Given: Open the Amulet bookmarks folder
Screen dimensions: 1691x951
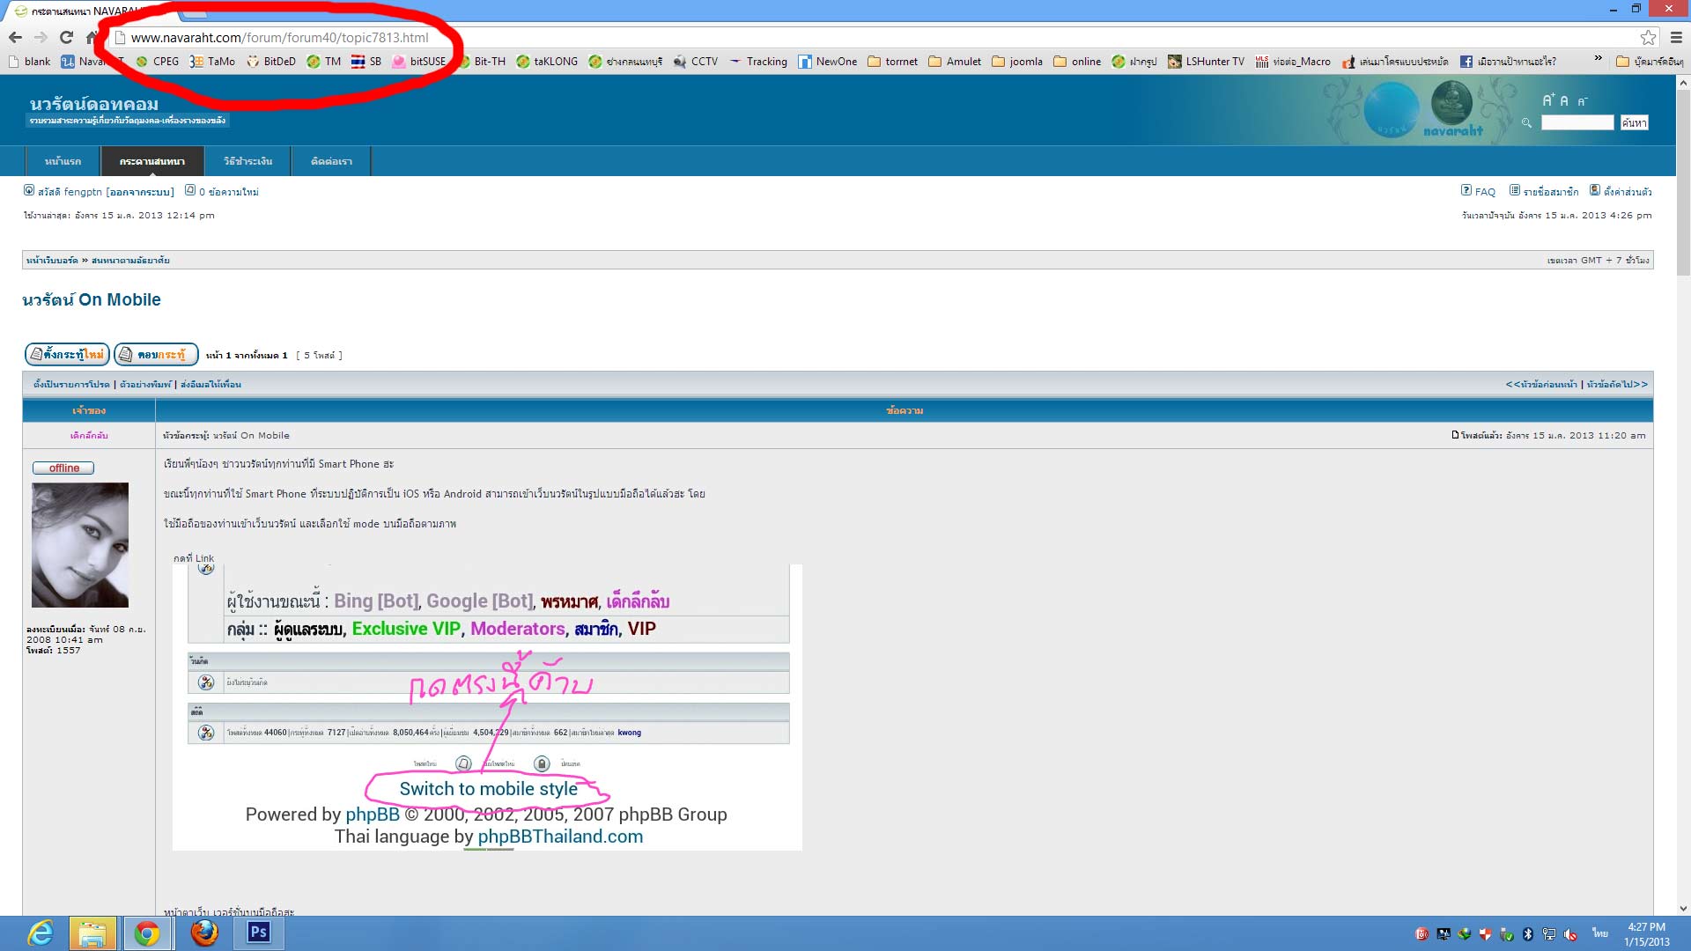Looking at the screenshot, I should tap(955, 62).
